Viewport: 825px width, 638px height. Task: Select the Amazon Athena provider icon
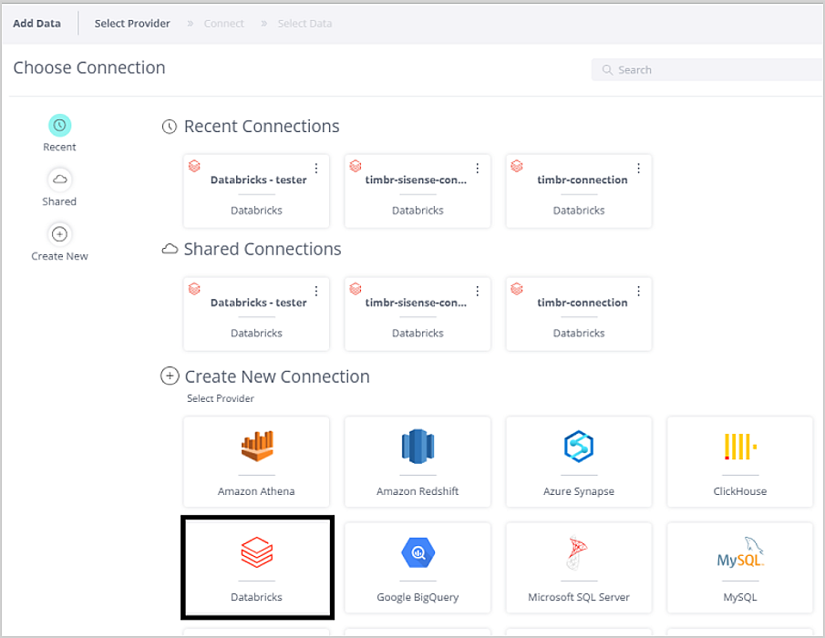(256, 447)
